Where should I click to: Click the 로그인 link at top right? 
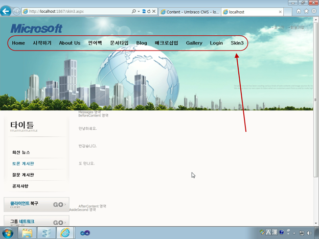click(278, 27)
